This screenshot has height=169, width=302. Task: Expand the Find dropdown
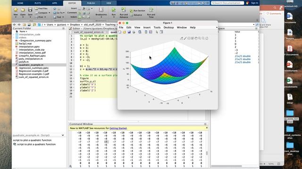pyautogui.click(x=63, y=17)
